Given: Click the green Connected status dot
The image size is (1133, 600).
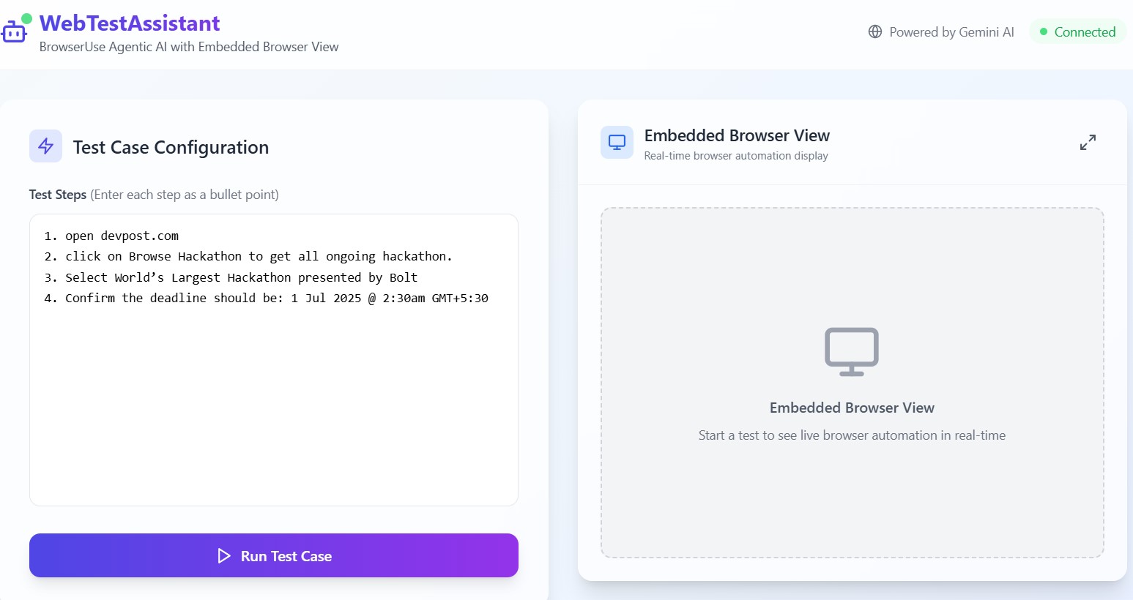Looking at the screenshot, I should point(1044,31).
